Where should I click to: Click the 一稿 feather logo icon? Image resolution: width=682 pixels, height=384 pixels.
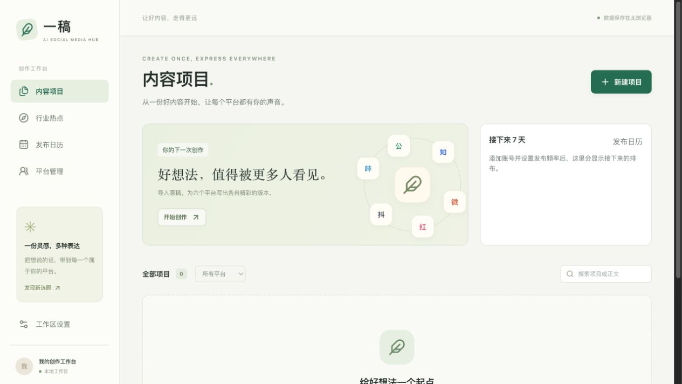26,30
